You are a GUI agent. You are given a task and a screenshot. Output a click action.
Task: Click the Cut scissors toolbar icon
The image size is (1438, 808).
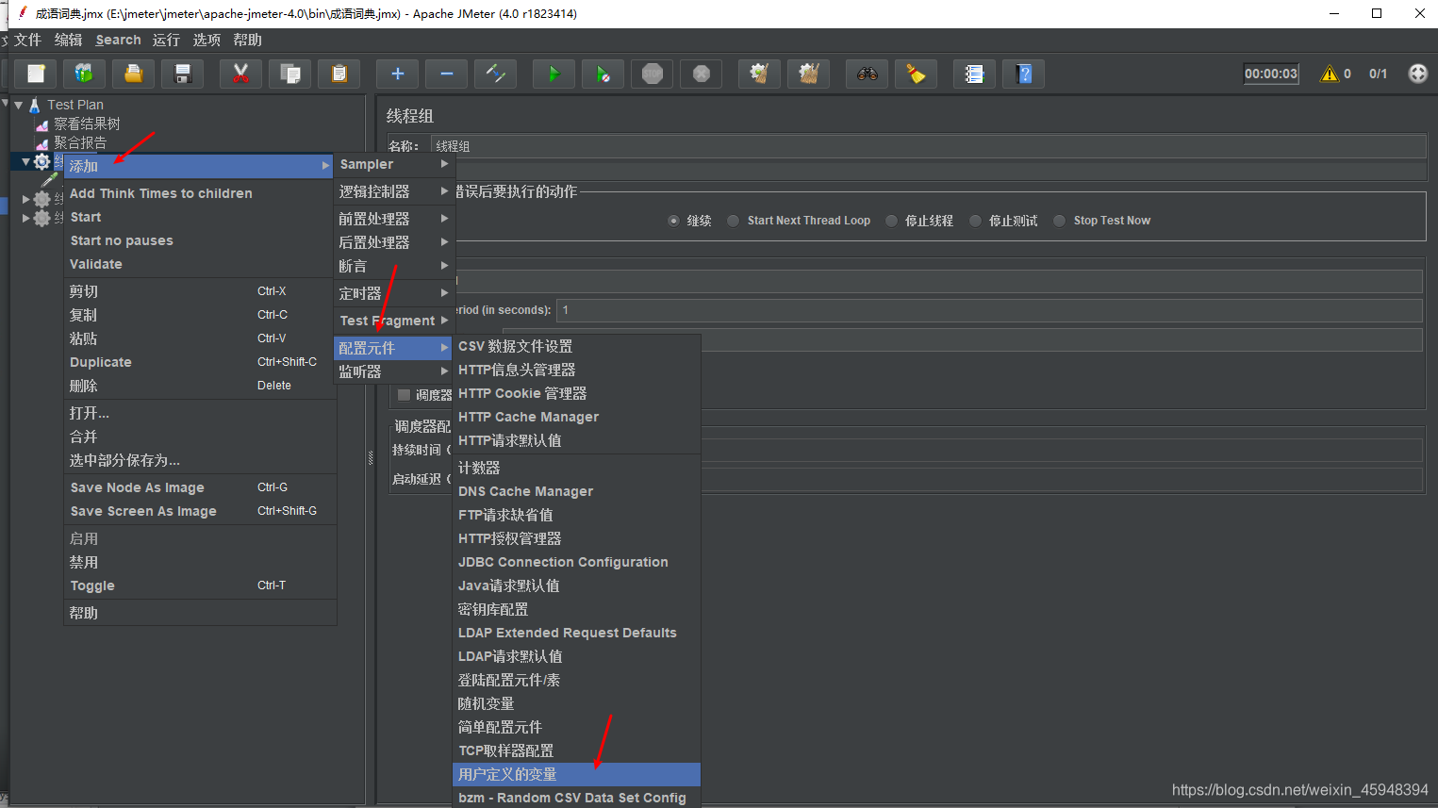pos(240,74)
